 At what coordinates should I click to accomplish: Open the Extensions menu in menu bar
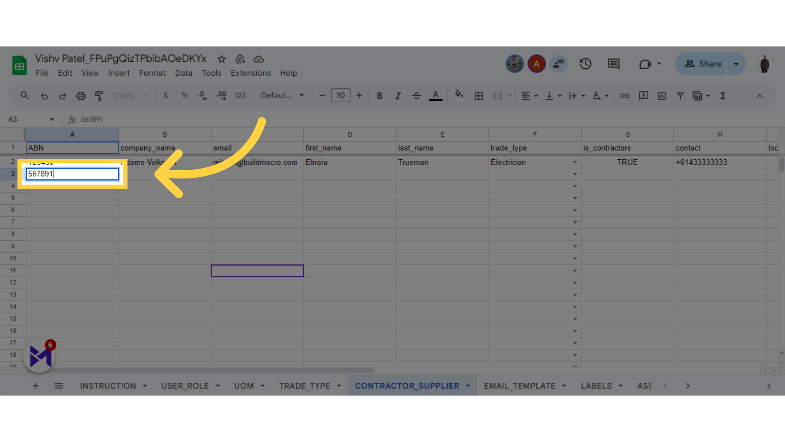click(x=251, y=73)
